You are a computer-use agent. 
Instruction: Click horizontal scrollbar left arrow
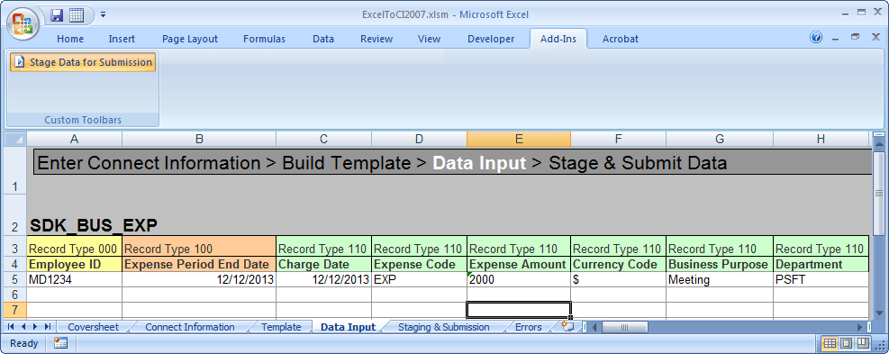pyautogui.click(x=595, y=327)
